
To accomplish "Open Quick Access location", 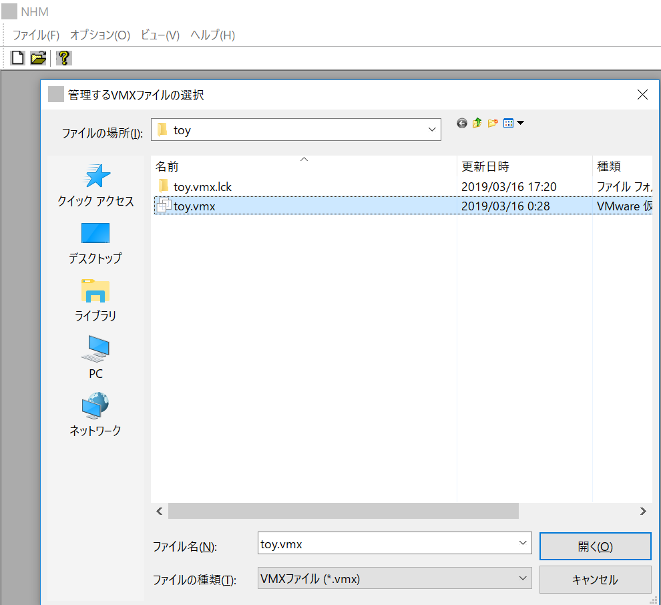I will click(95, 186).
